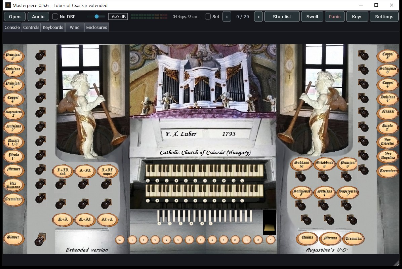Screen dimensions: 402x269
Task: Toggle the Vox Humana stop
Action: [13, 185]
